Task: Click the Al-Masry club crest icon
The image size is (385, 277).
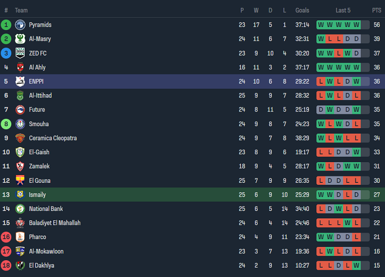Action: [x=20, y=39]
